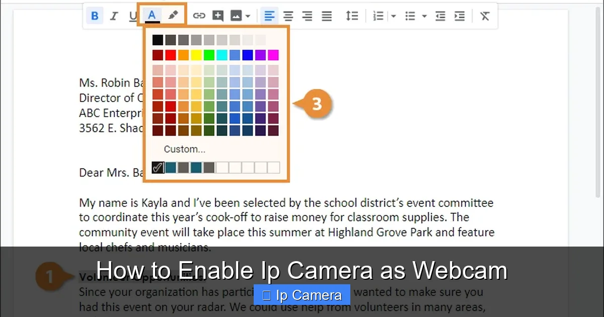The image size is (604, 317).
Task: Expand the numbered list style arrow
Action: tap(393, 16)
